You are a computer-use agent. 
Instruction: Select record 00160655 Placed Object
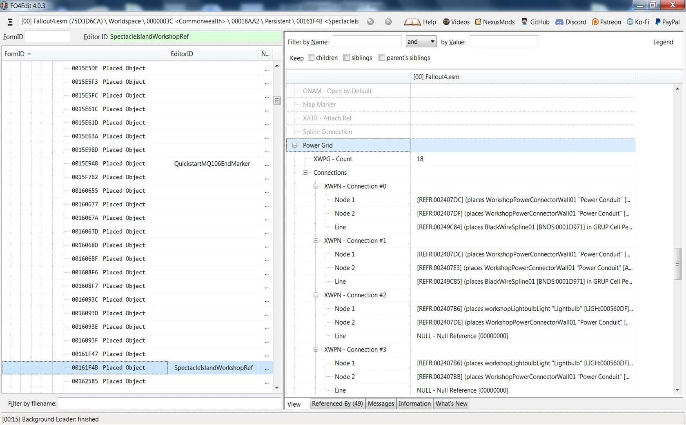click(x=137, y=191)
